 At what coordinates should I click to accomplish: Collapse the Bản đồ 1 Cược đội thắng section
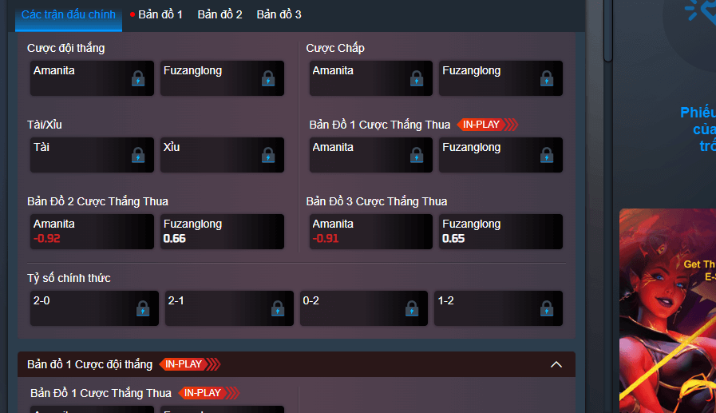click(556, 364)
